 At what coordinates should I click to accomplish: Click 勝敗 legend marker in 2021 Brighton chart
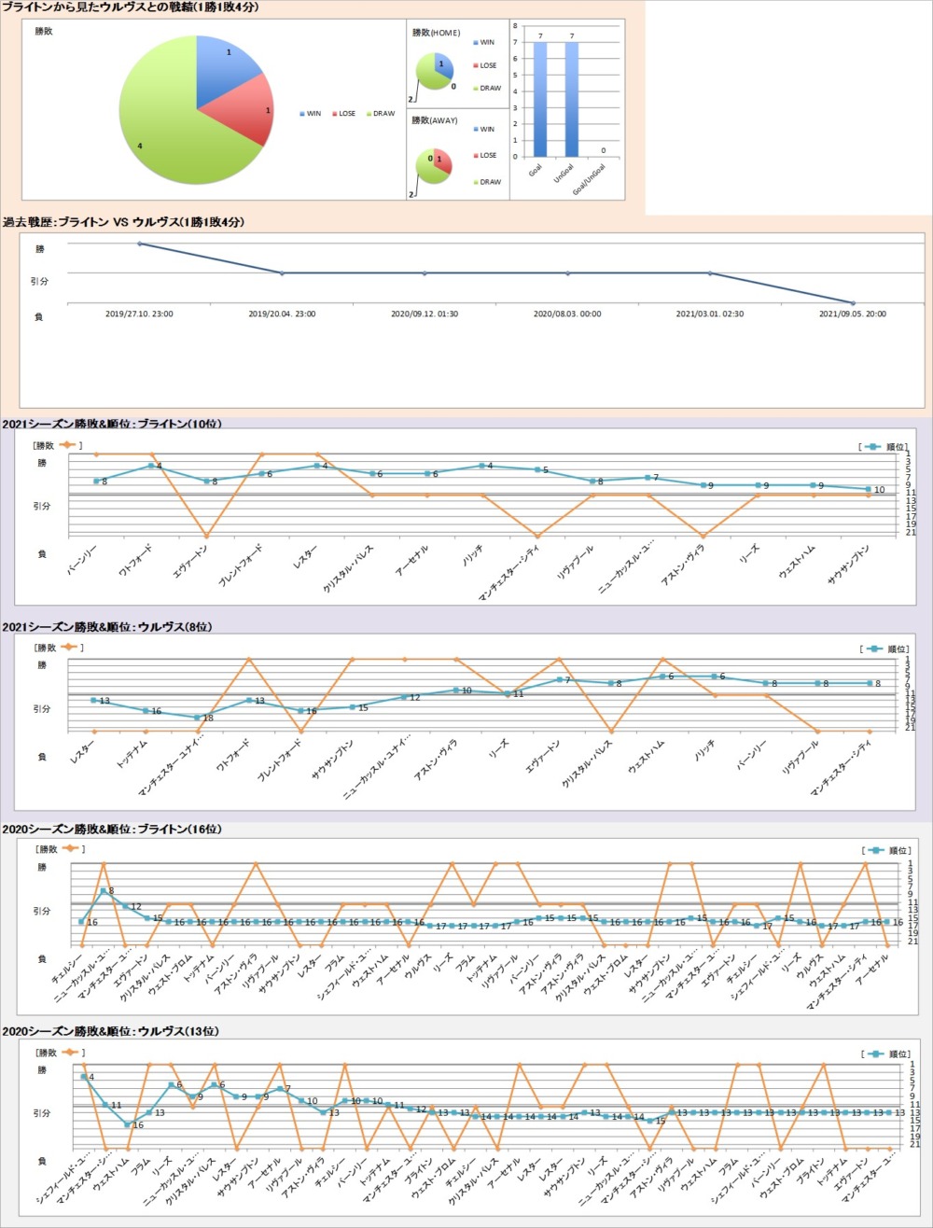click(x=68, y=445)
